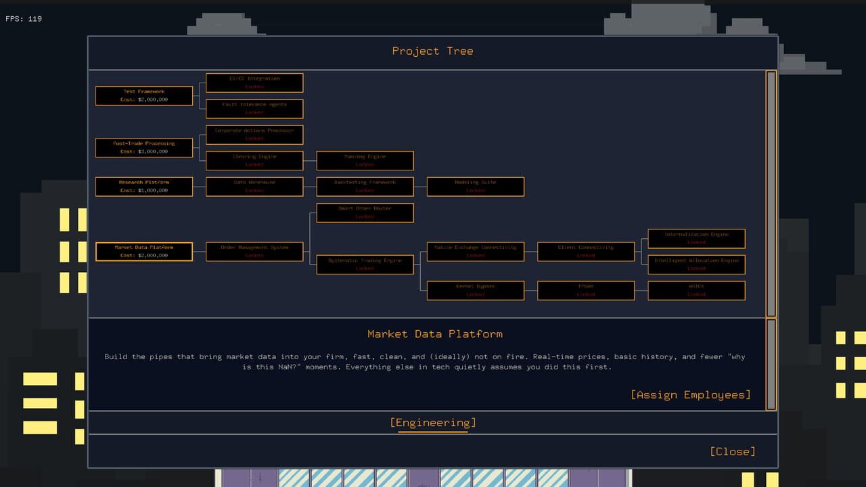Click the Backtesting Framework node

tap(365, 187)
